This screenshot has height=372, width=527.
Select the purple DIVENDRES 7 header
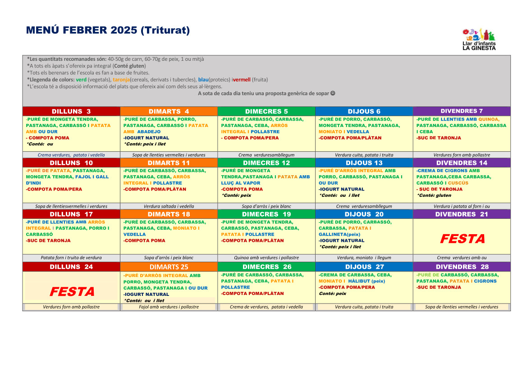(x=462, y=111)
